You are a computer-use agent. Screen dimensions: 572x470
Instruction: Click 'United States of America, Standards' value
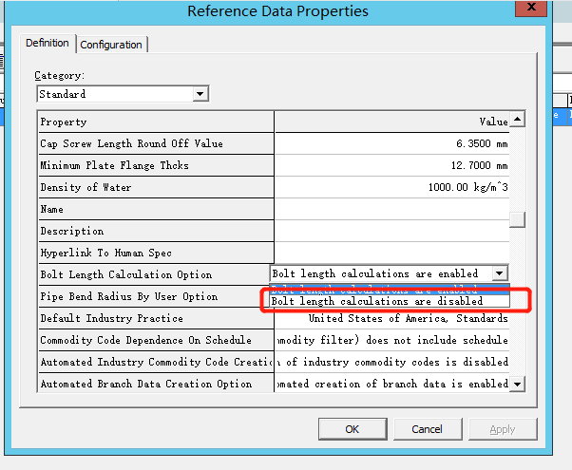point(391,318)
